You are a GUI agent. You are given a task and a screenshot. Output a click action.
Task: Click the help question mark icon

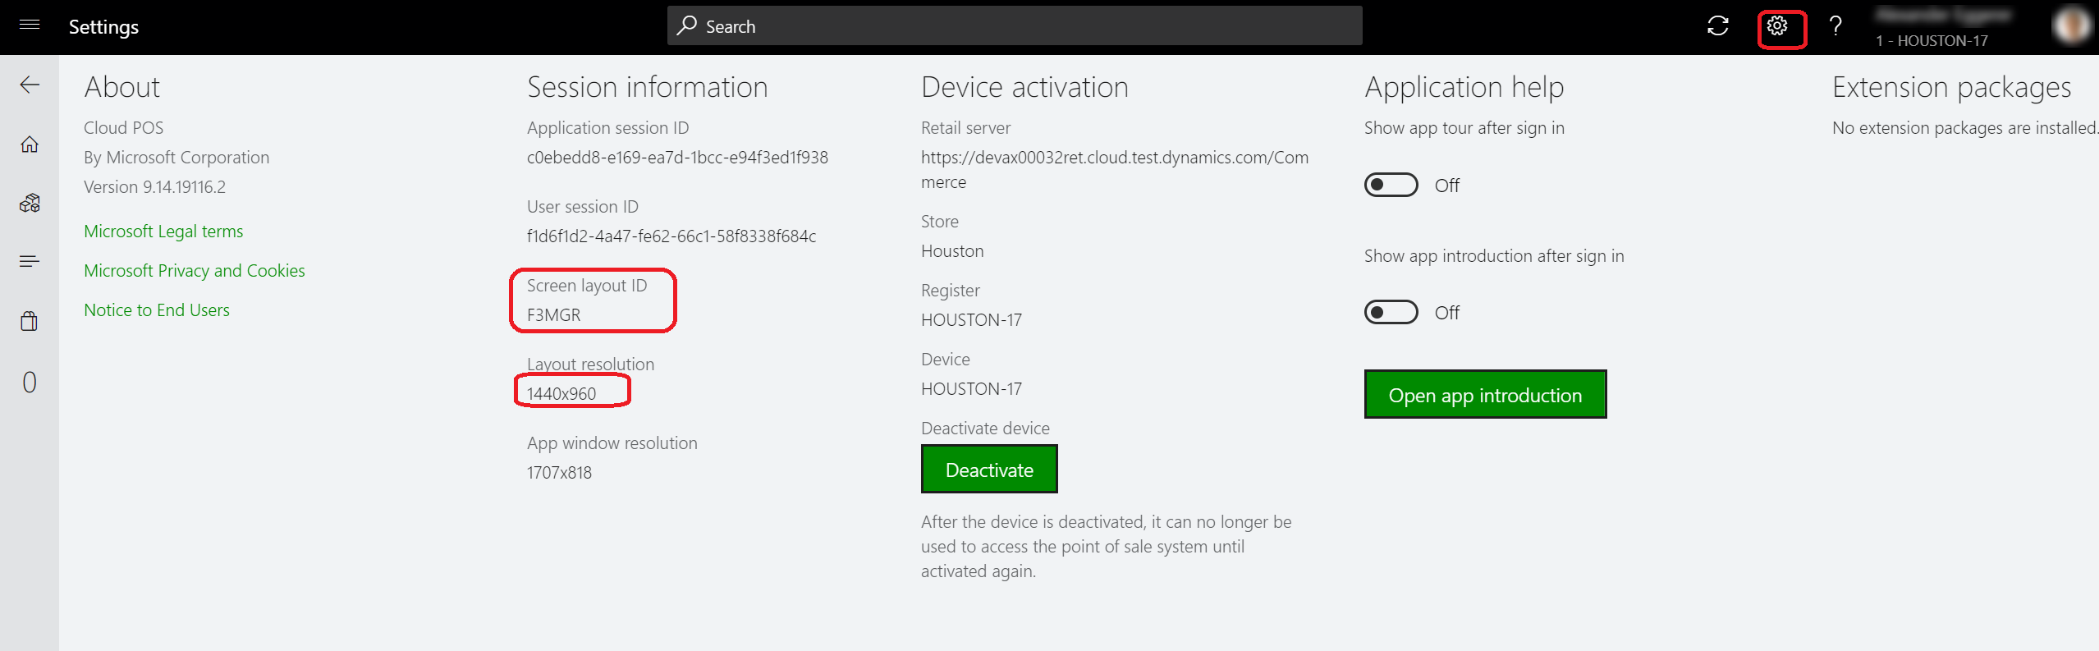pos(1835,26)
